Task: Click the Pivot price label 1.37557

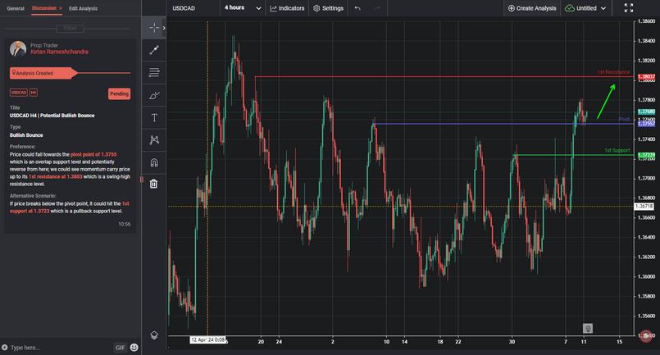Action: [646, 124]
